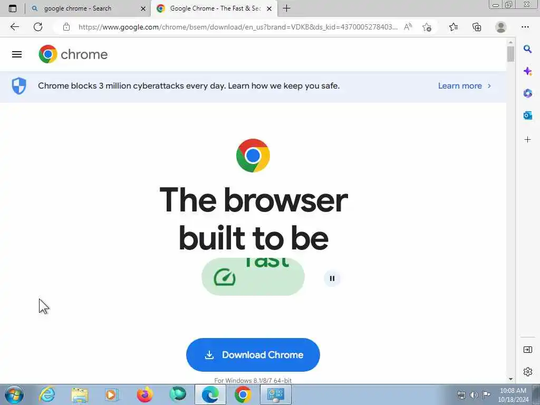Launch Internet Explorer from the taskbar
The height and width of the screenshot is (405, 540).
(x=47, y=394)
